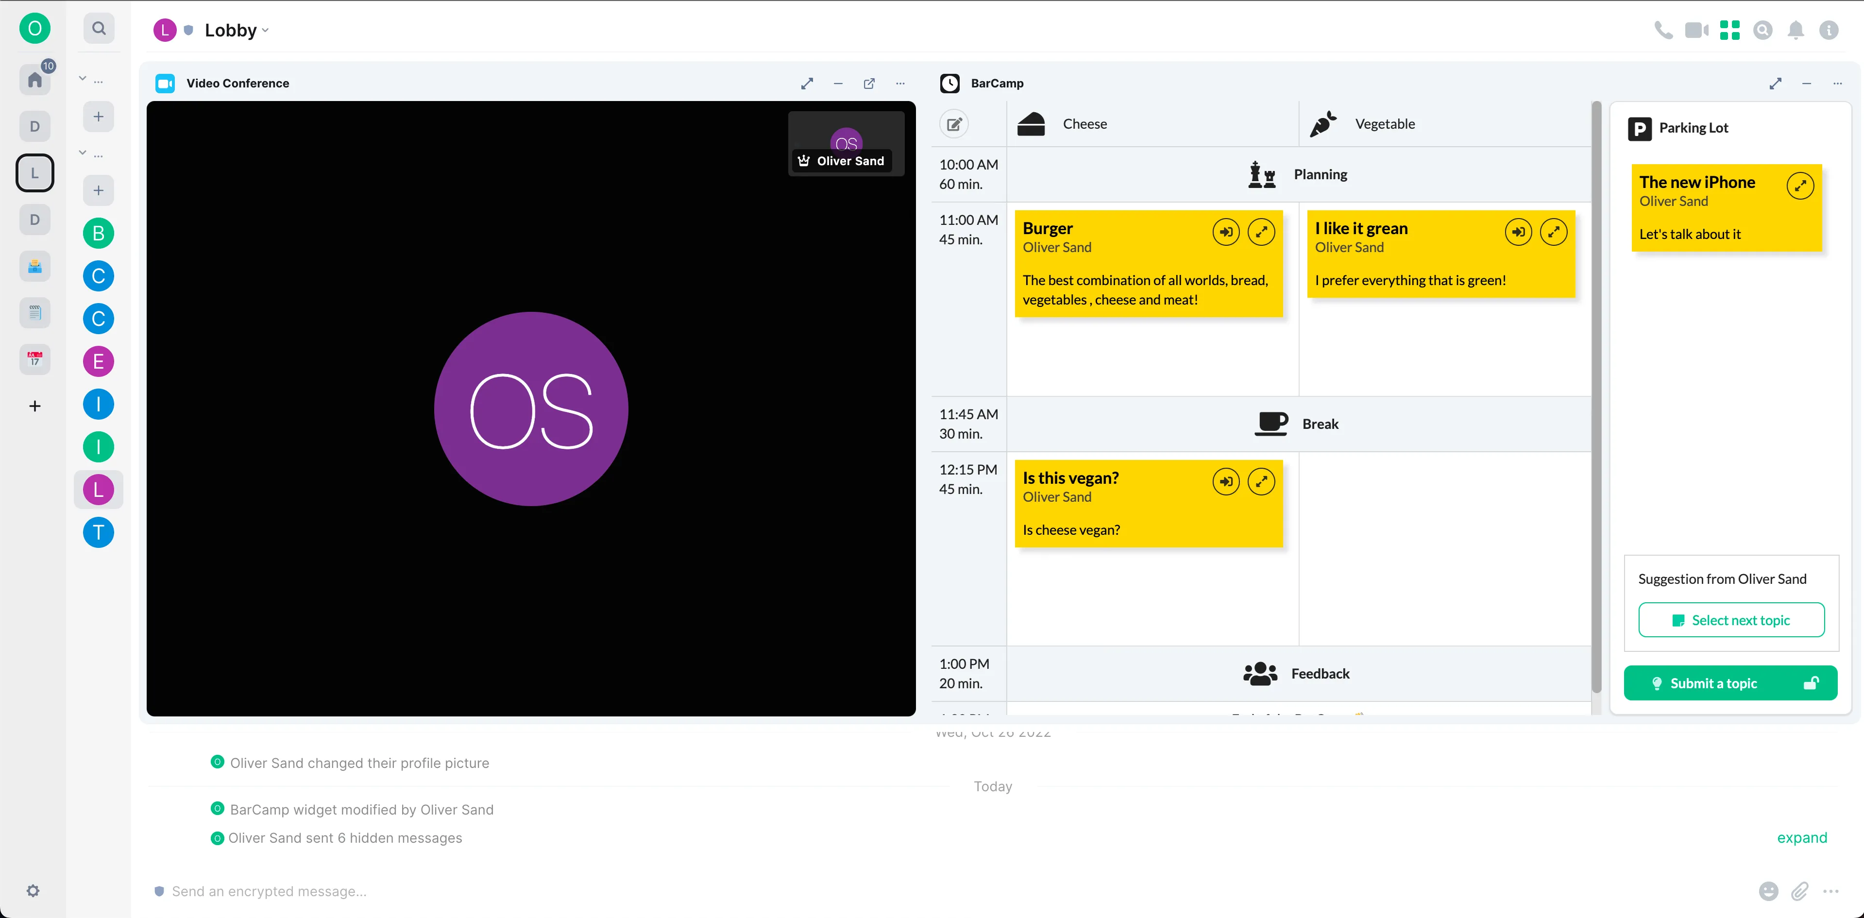The width and height of the screenshot is (1864, 918).
Task: Click the BarCamp schedule scrollbar
Action: 1596,398
